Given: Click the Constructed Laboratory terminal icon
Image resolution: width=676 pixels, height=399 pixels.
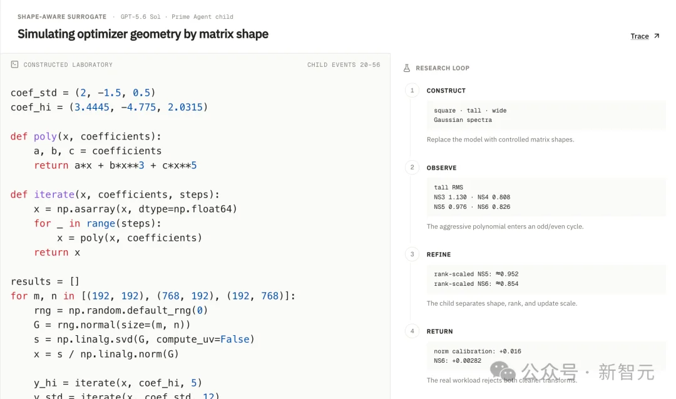Looking at the screenshot, I should [14, 64].
